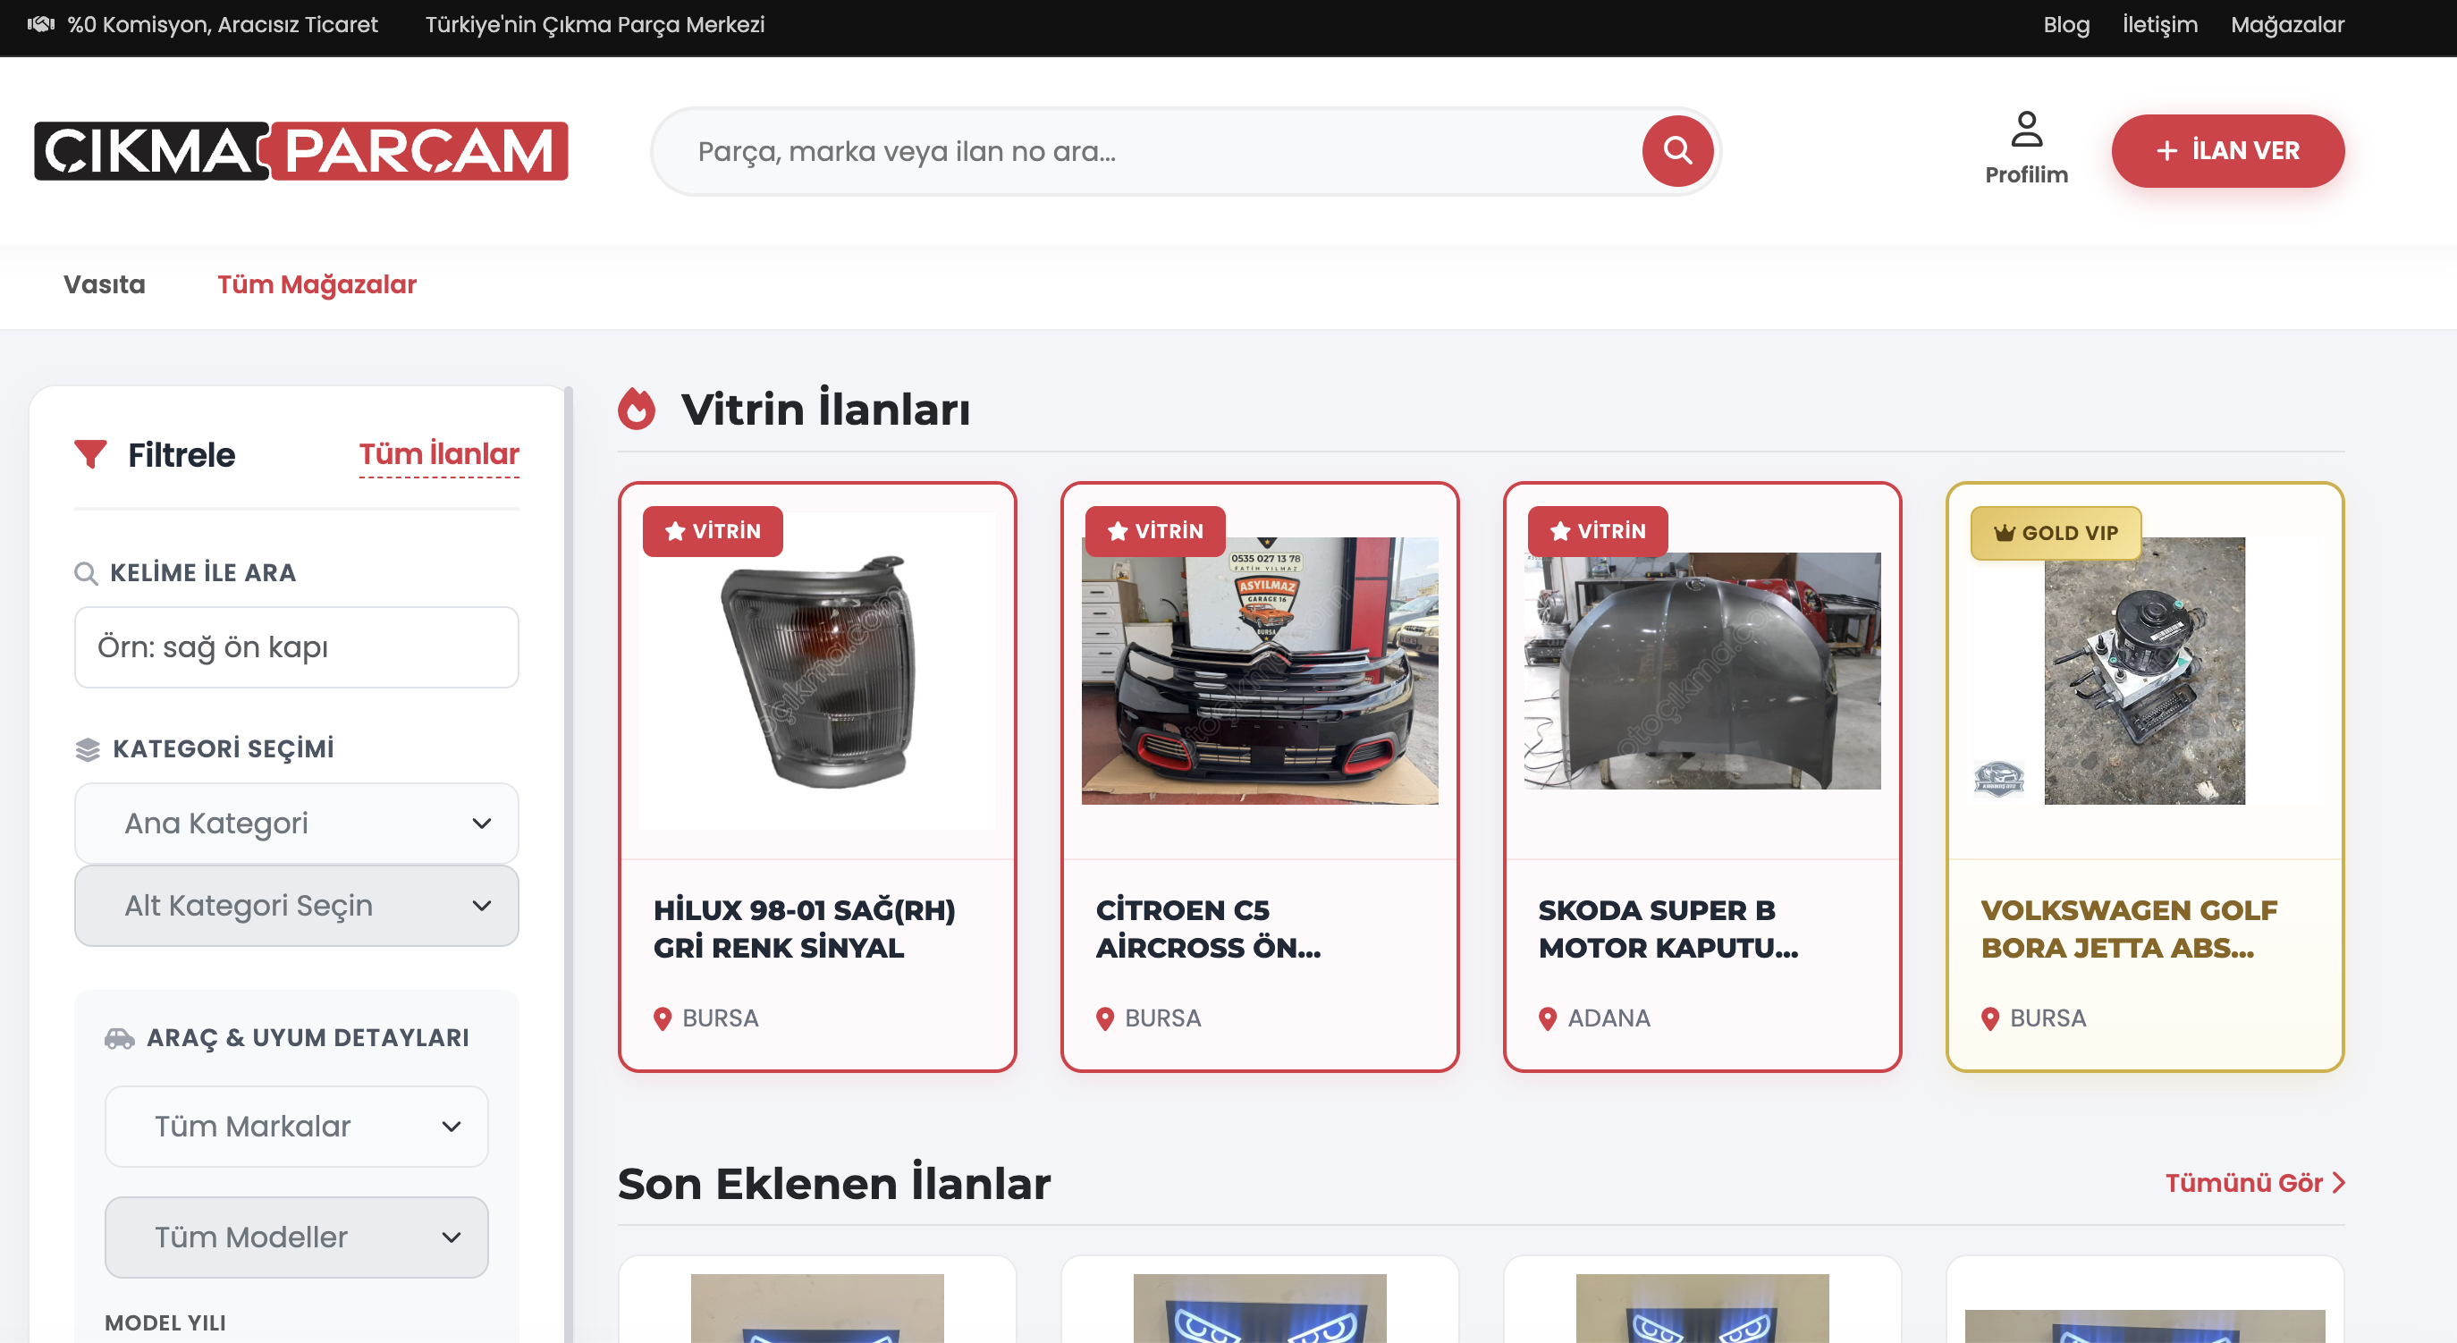This screenshot has width=2457, height=1343.
Task: Click the Vitrin star badge on Citroen card
Action: [1155, 531]
